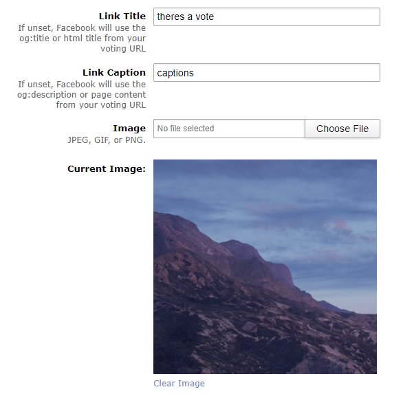Click the Choose File button
The width and height of the screenshot is (403, 396).
[x=342, y=129]
